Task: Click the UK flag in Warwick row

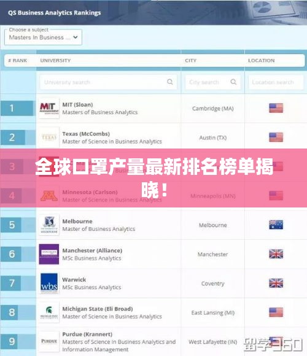Action: [x=276, y=283]
